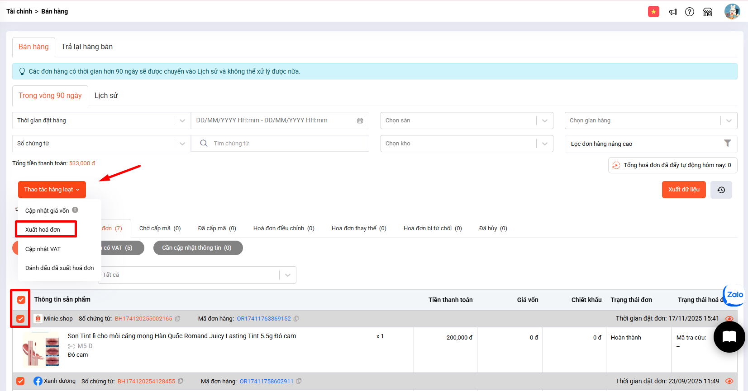Image resolution: width=748 pixels, height=391 pixels.
Task: Click the store icon in header
Action: (708, 12)
